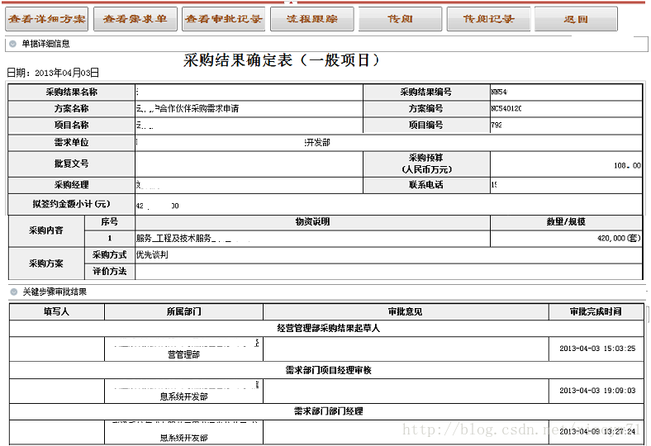
Task: Click the 传阅 button
Action: [400, 19]
